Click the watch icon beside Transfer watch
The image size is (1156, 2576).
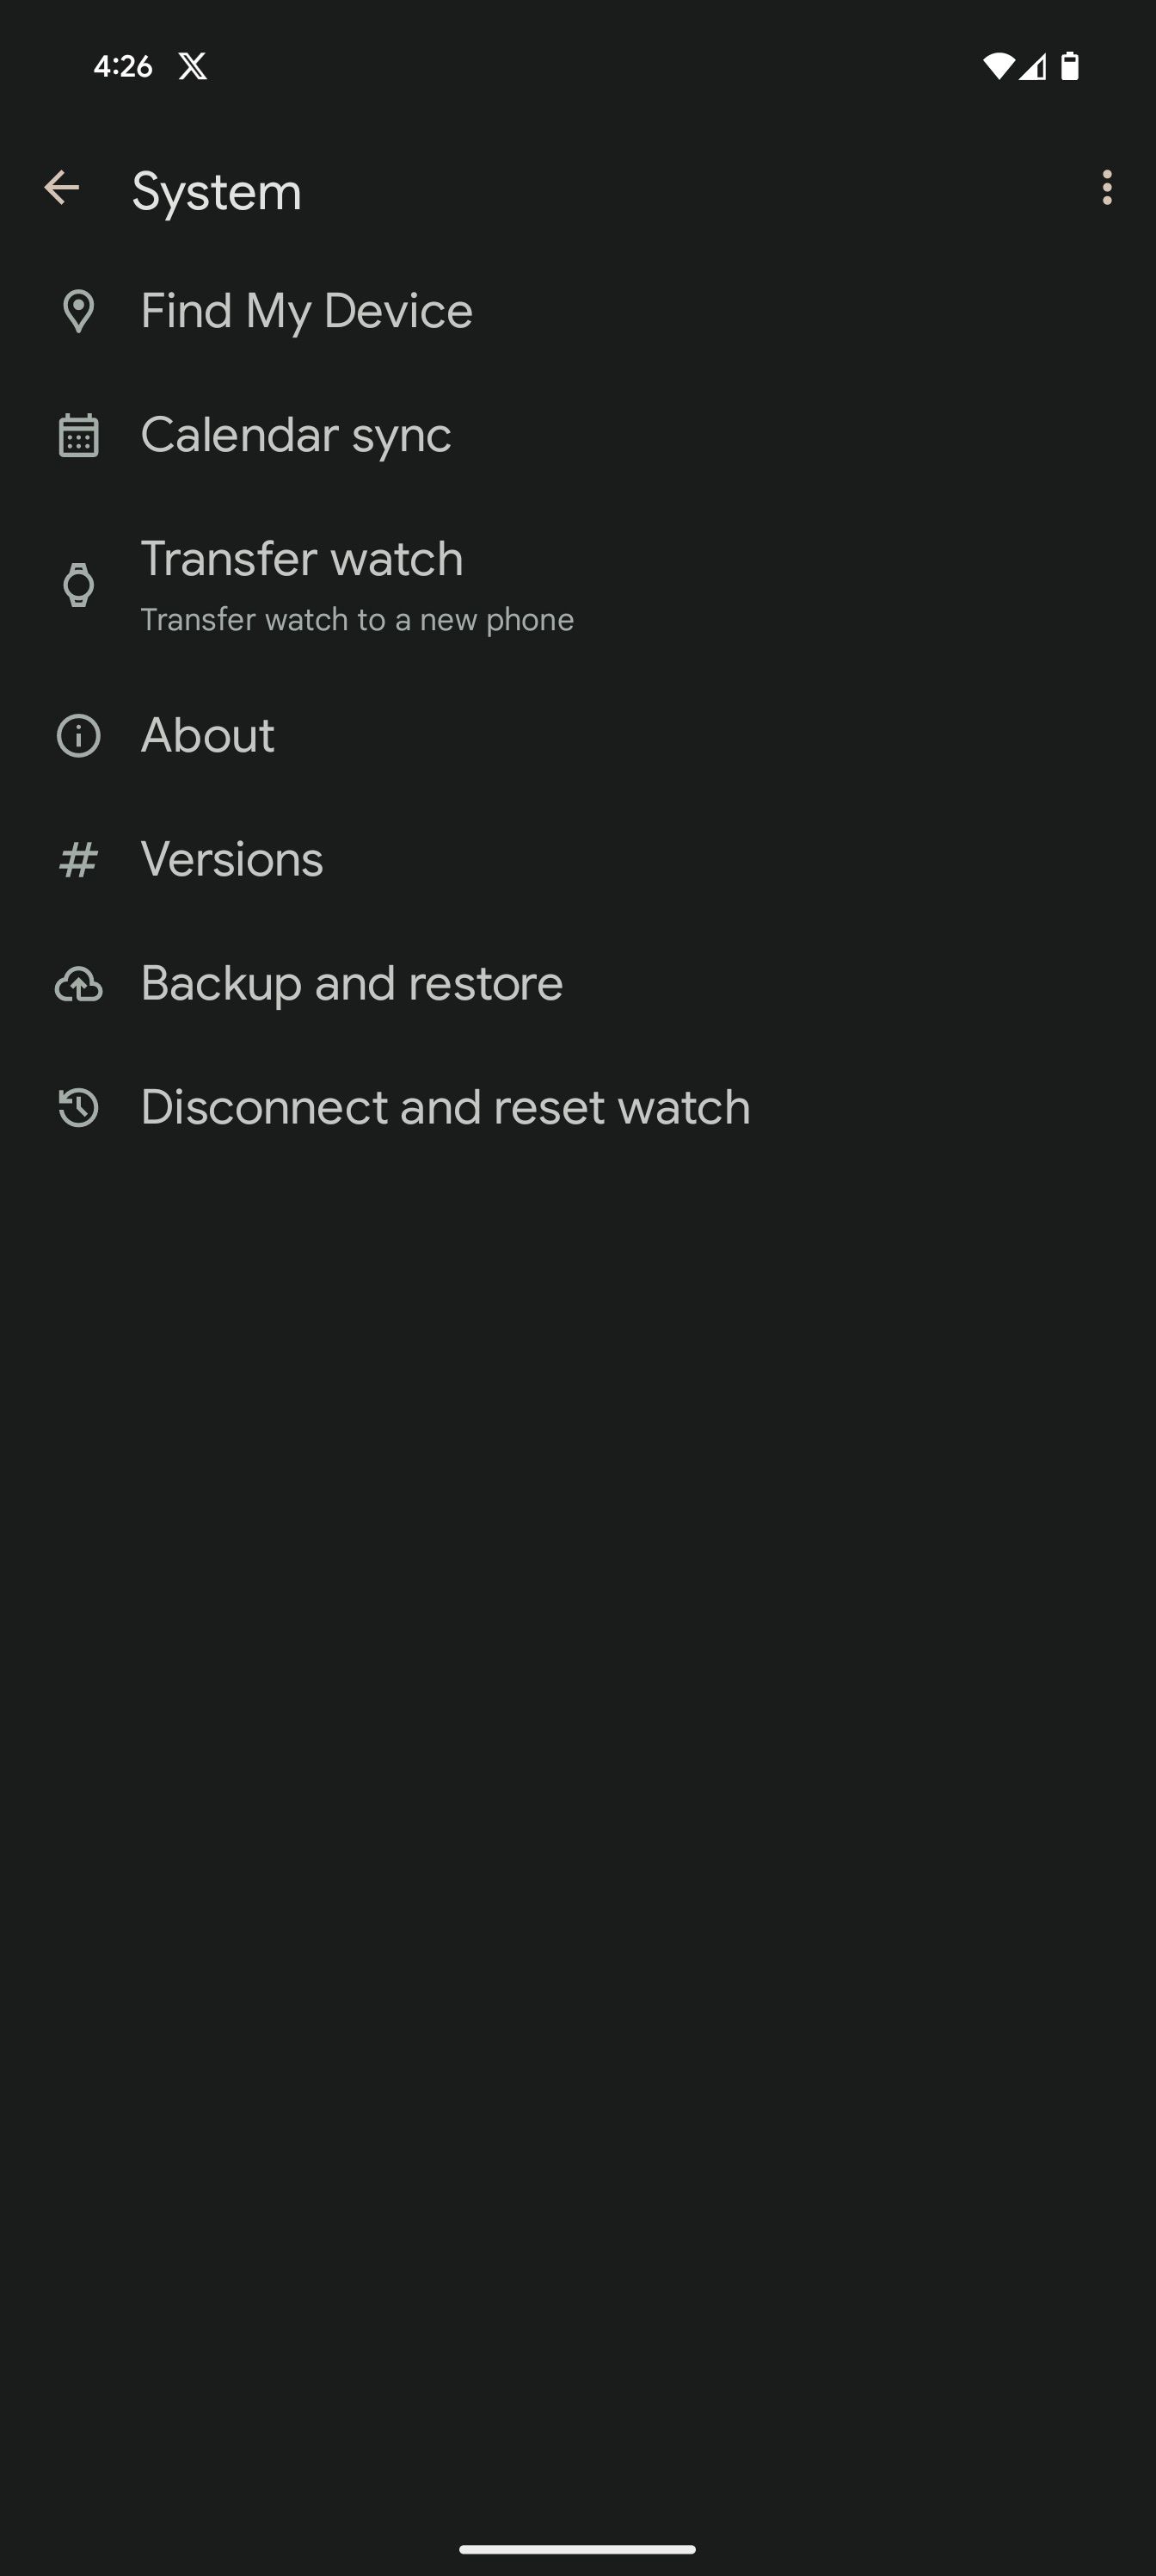(79, 583)
